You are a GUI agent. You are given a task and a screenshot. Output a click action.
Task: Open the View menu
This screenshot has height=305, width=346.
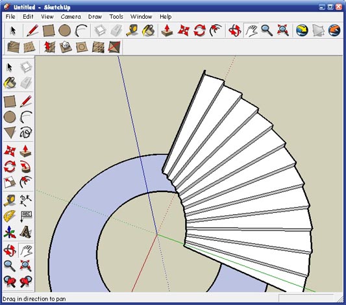[x=47, y=17]
